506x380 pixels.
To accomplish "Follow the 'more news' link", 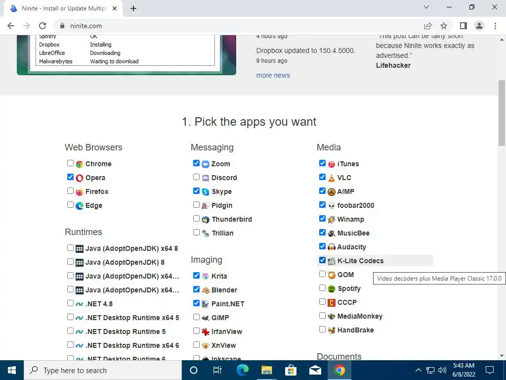I will (273, 75).
